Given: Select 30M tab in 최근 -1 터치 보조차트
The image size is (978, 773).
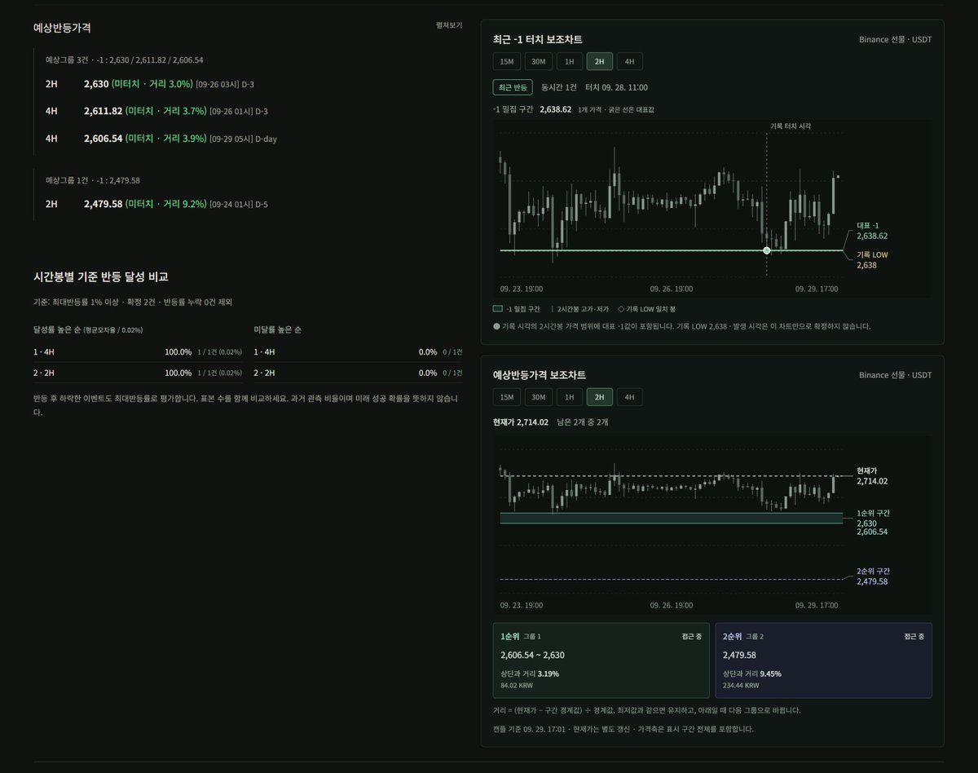Looking at the screenshot, I should coord(538,61).
